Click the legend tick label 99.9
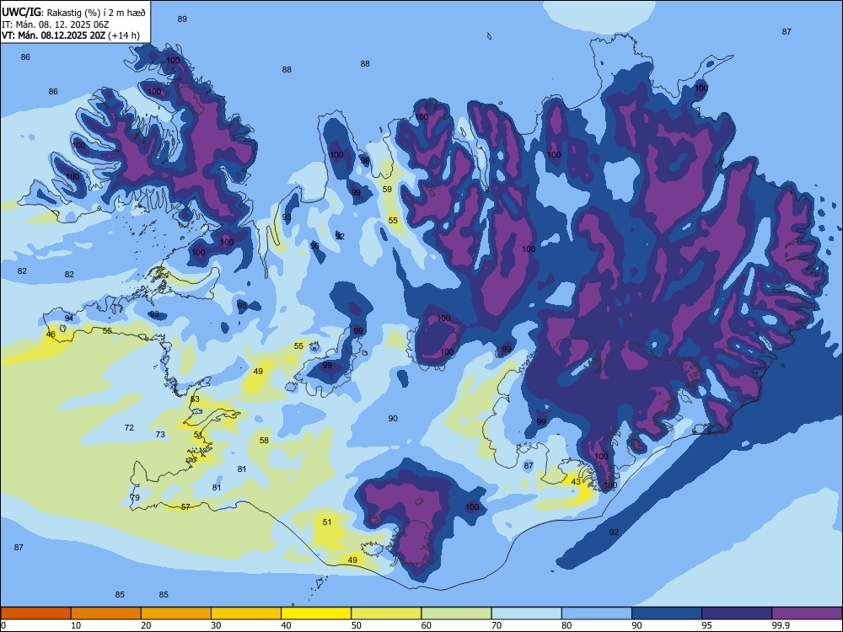This screenshot has height=632, width=843. (x=781, y=625)
